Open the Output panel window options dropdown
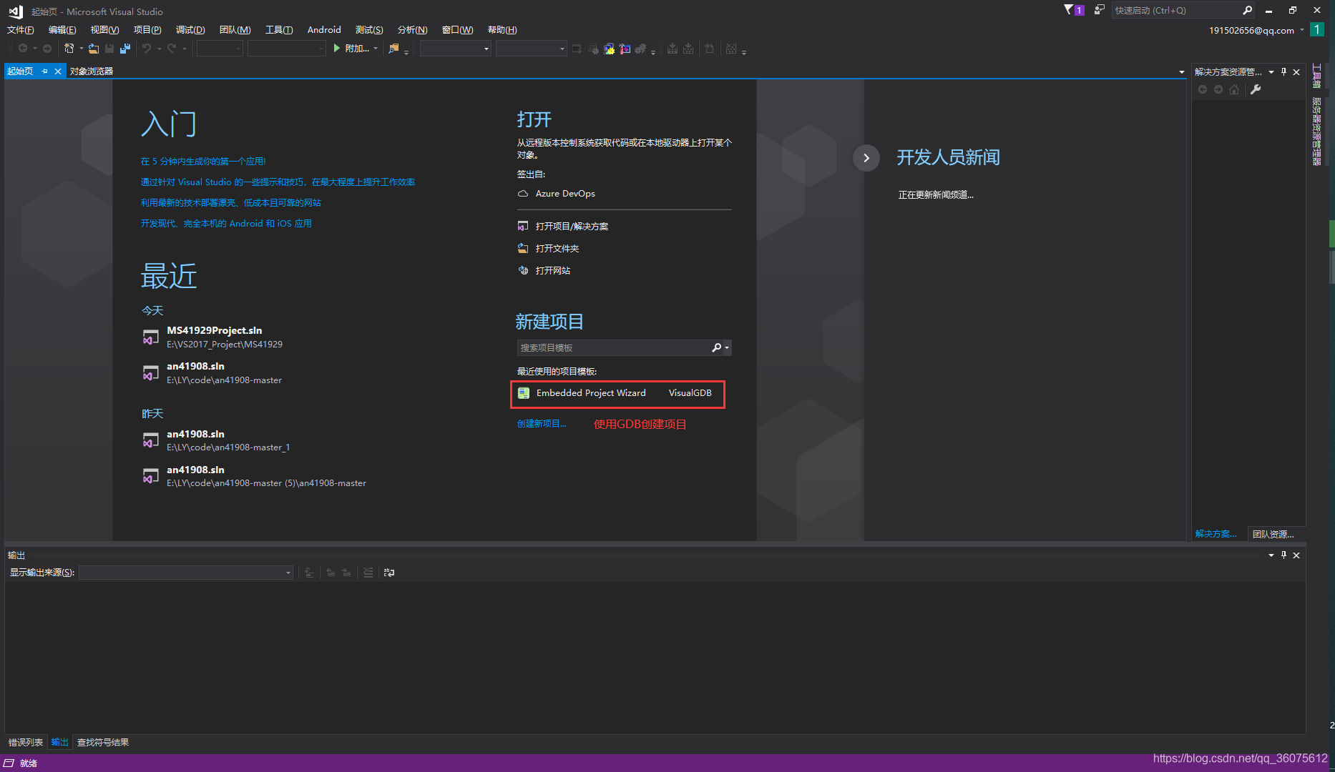 pos(1271,555)
